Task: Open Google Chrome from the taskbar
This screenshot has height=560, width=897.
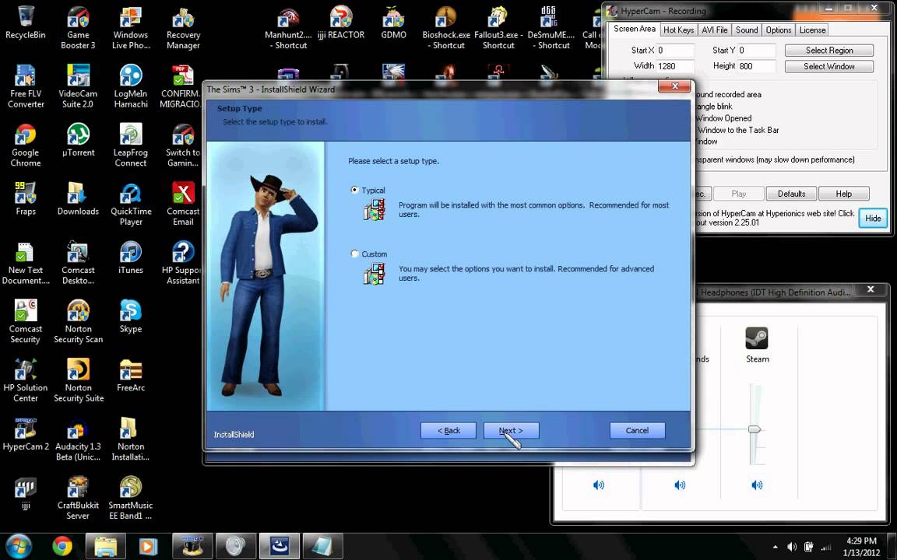Action: [x=62, y=546]
